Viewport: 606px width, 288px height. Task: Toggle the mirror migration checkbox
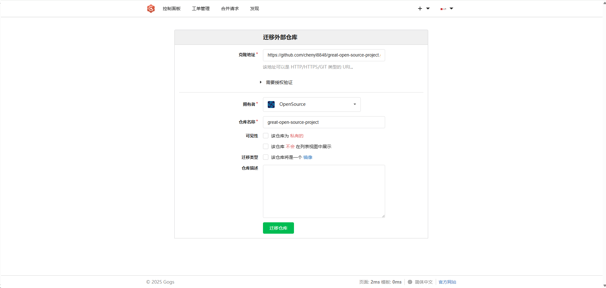pyautogui.click(x=266, y=157)
